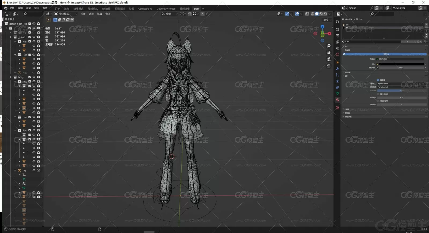Open the Object Data green mesh tab

[x=338, y=94]
